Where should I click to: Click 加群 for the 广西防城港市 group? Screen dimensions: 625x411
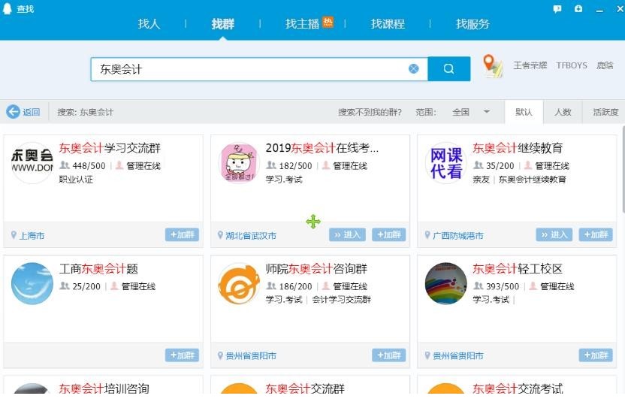coord(596,234)
